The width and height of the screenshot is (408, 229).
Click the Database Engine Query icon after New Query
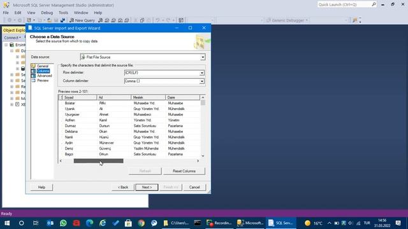pos(101,20)
